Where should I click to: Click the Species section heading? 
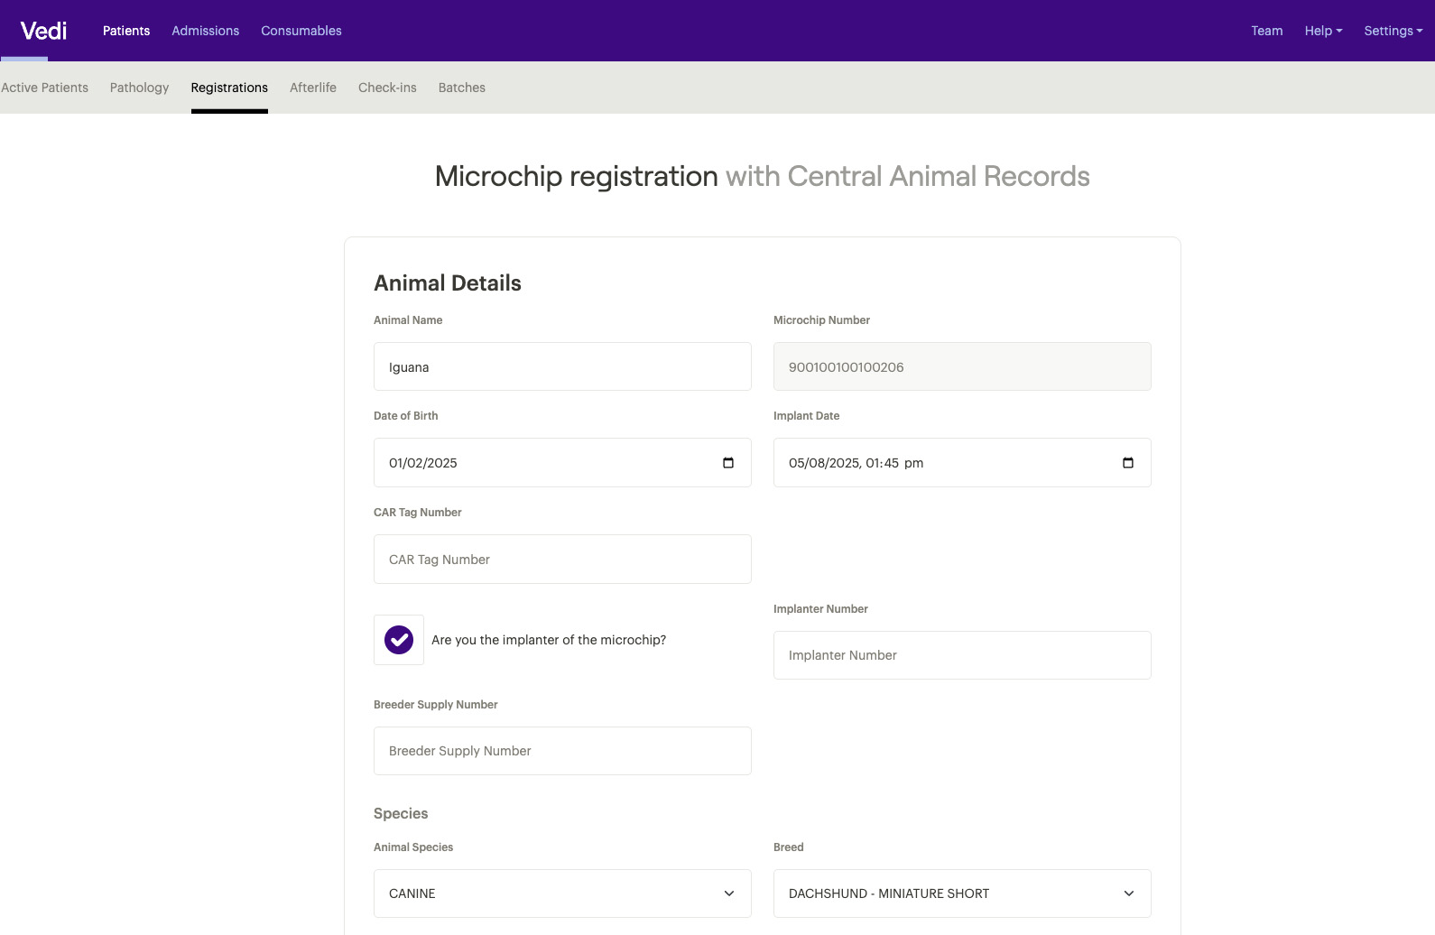point(401,813)
